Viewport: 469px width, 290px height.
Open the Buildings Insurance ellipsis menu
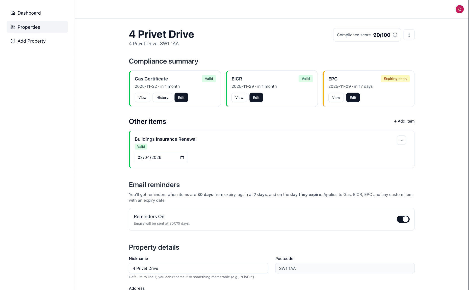401,140
